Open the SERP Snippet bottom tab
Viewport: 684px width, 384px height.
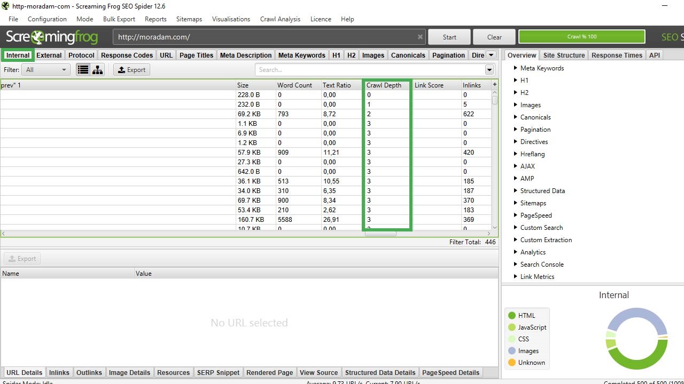click(218, 372)
